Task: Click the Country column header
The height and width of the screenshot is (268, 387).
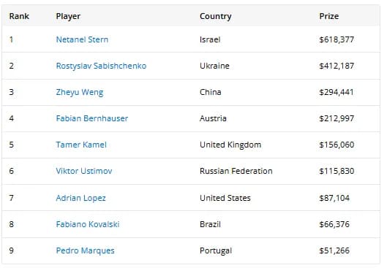Action: 216,16
